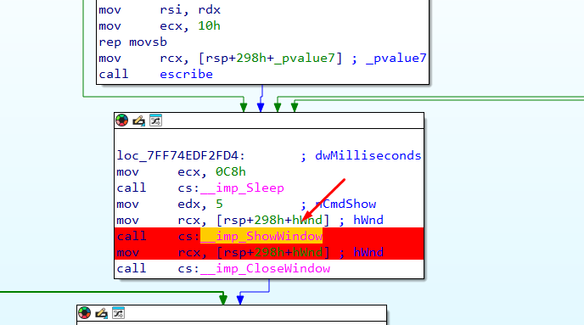Image resolution: width=584 pixels, height=325 pixels.
Task: Select the rep movsb instruction
Action: pyautogui.click(x=133, y=42)
